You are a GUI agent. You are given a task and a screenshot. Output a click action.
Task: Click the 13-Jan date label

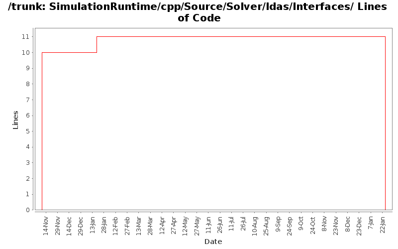92,225
